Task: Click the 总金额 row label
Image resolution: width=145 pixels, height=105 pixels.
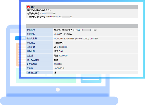Action: 30,56
